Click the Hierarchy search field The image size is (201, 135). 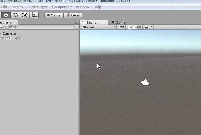click(x=41, y=27)
